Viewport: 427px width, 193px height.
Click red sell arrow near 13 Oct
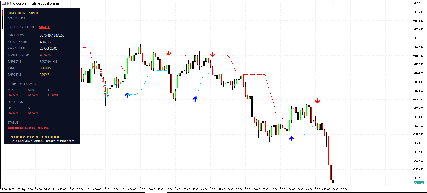(x=169, y=53)
